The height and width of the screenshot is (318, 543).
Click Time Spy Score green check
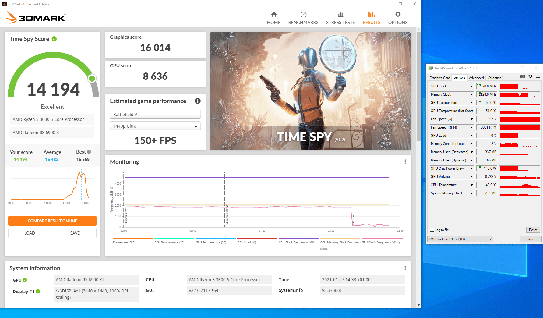54,39
